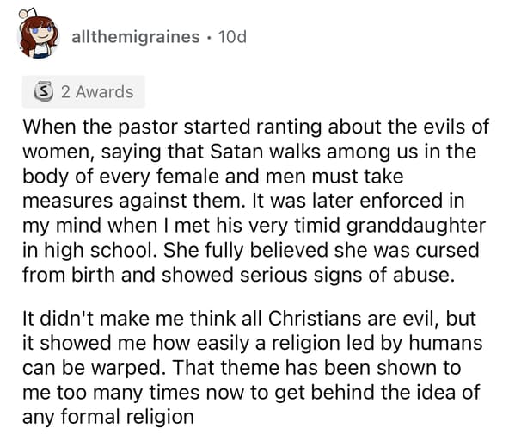The height and width of the screenshot is (441, 515).
Task: Open the 2 Awards badge
Action: pos(83,92)
